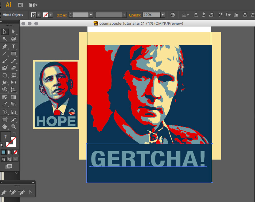Click the Opacity value field
This screenshot has height=202, width=255.
[152, 15]
